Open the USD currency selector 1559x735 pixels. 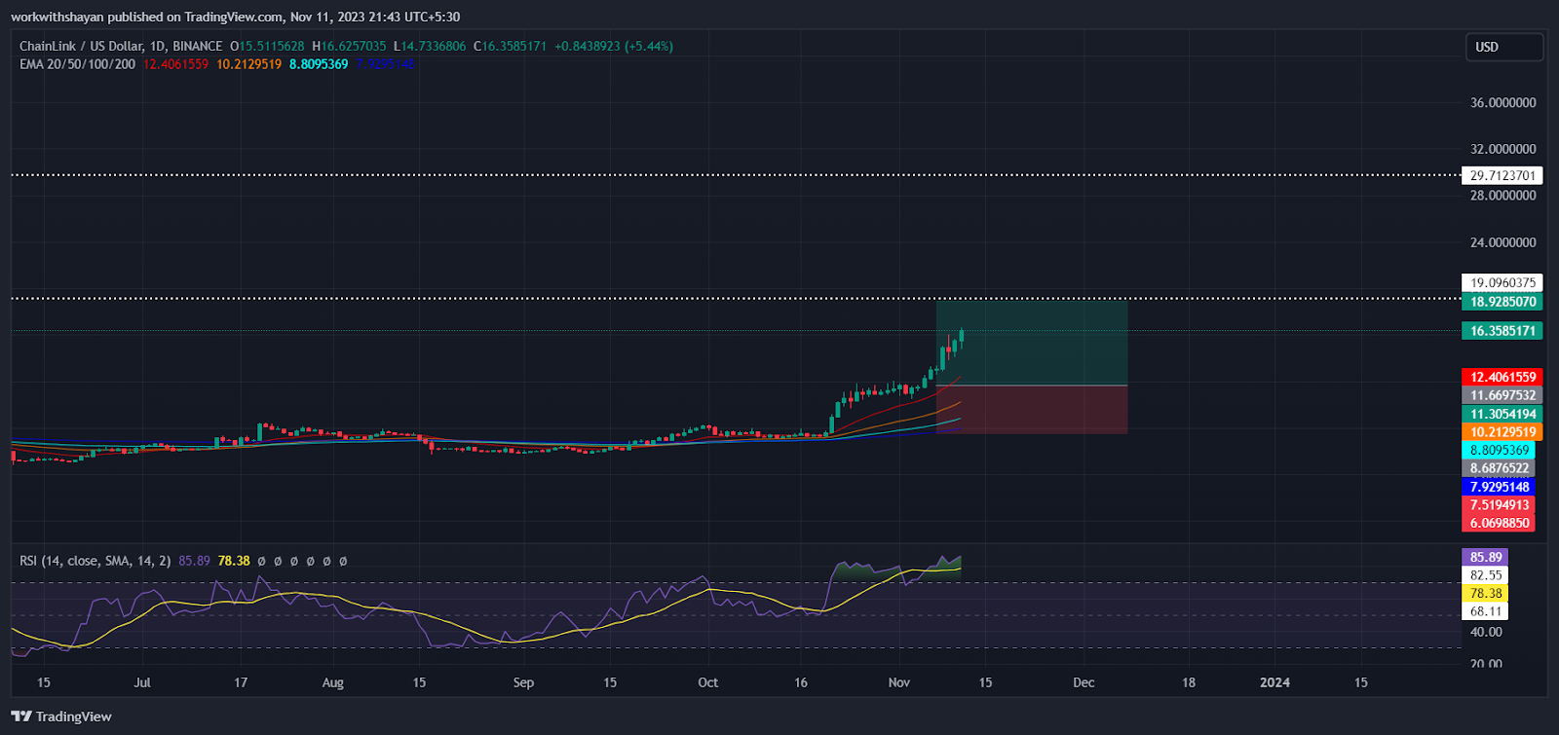[1503, 47]
